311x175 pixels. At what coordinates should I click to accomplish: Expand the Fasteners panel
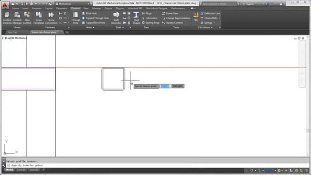[69, 28]
